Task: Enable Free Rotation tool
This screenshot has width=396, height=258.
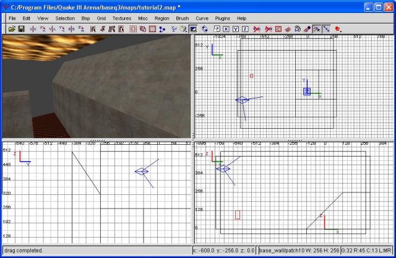Action: (x=205, y=29)
